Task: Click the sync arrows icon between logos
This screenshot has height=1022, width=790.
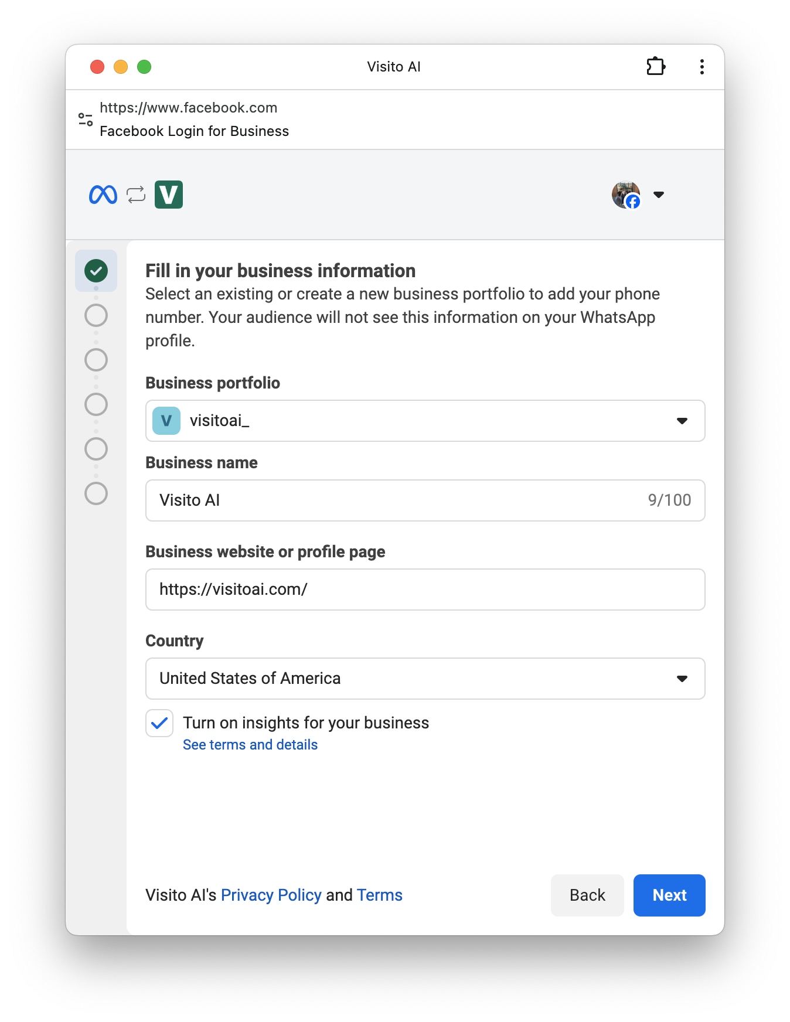Action: (x=136, y=195)
